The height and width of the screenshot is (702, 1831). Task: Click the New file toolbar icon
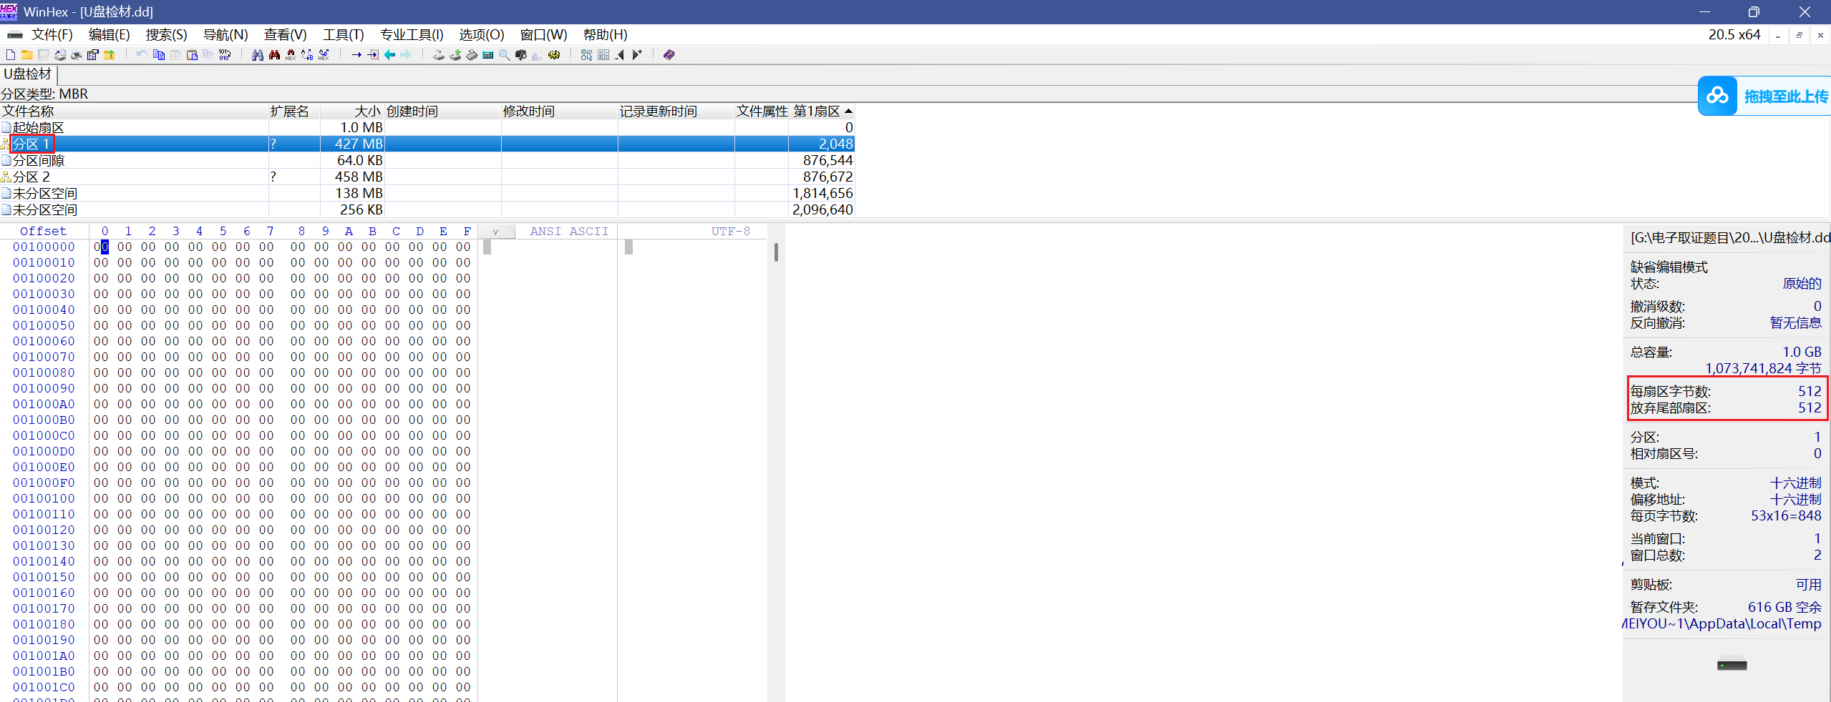coord(11,55)
